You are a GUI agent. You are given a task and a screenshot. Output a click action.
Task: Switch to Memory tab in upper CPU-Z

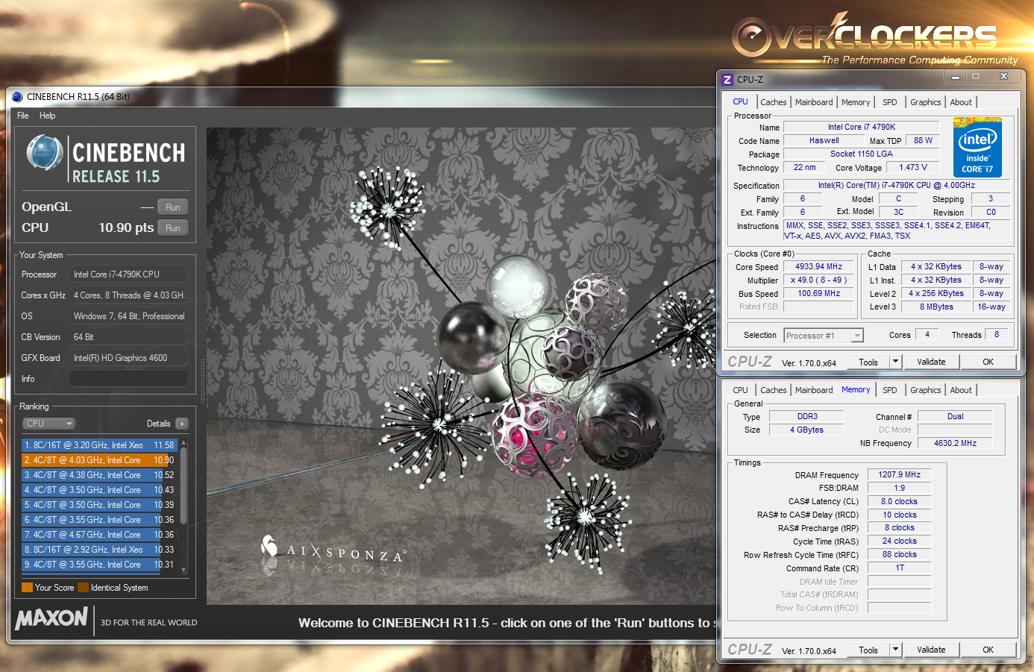coord(856,102)
